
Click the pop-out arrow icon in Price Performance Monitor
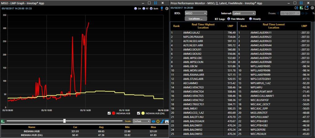click(x=307, y=8)
